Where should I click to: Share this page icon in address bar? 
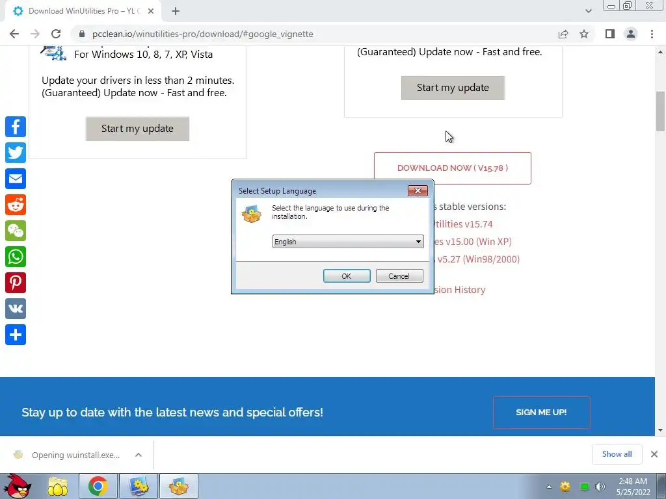pyautogui.click(x=563, y=34)
